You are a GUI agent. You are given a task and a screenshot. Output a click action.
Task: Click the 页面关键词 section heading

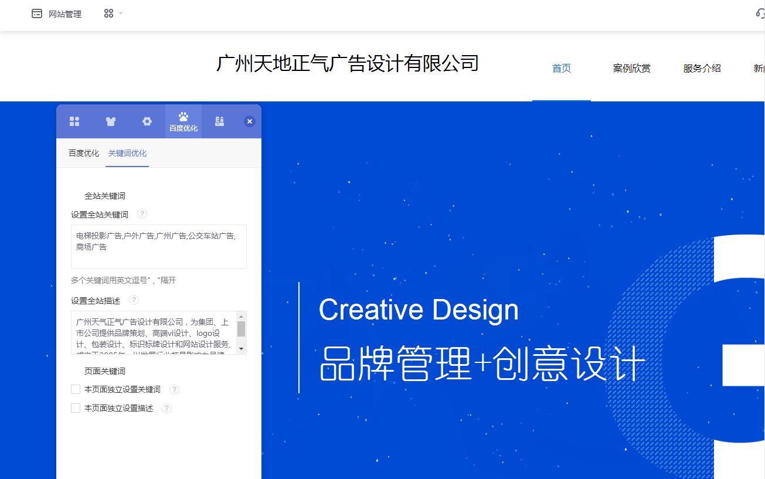coord(105,371)
